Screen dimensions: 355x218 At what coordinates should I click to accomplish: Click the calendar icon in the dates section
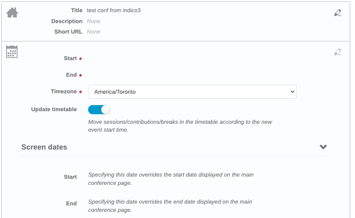click(x=12, y=52)
